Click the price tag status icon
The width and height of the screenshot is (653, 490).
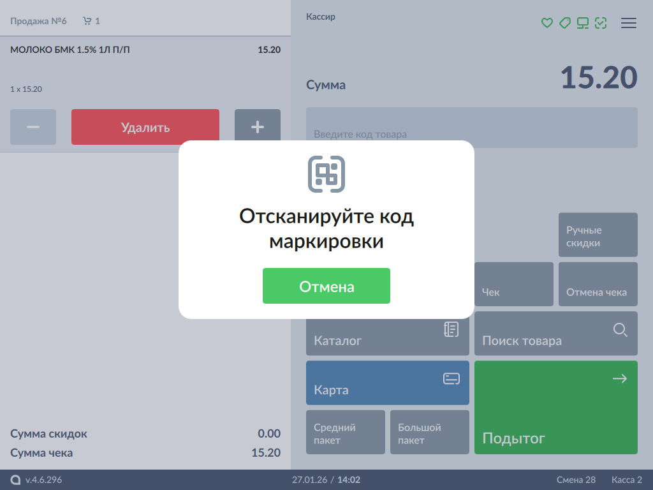pos(564,23)
